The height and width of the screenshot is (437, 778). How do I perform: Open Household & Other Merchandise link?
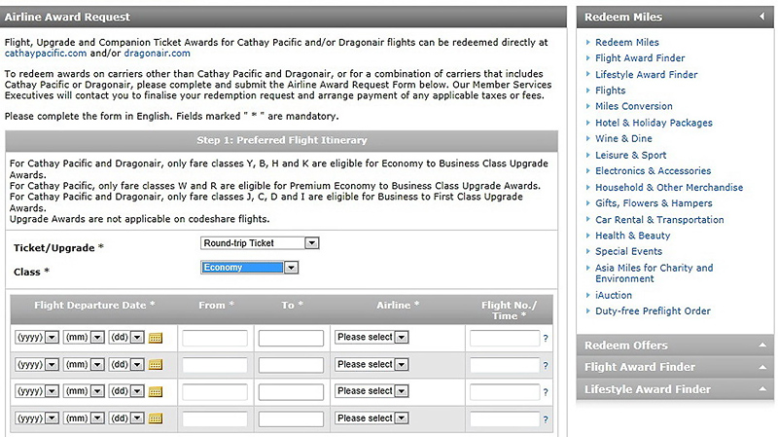[669, 187]
